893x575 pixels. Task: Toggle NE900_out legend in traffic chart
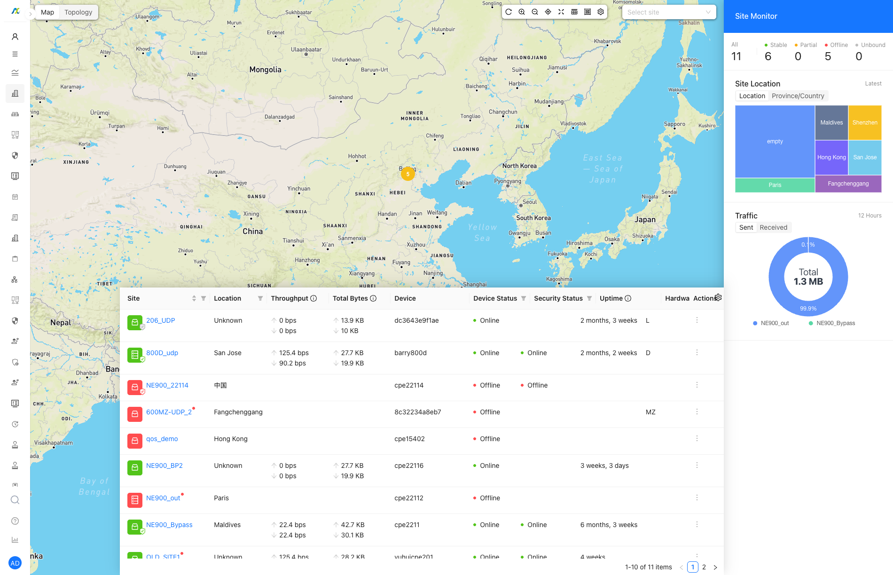click(x=771, y=323)
